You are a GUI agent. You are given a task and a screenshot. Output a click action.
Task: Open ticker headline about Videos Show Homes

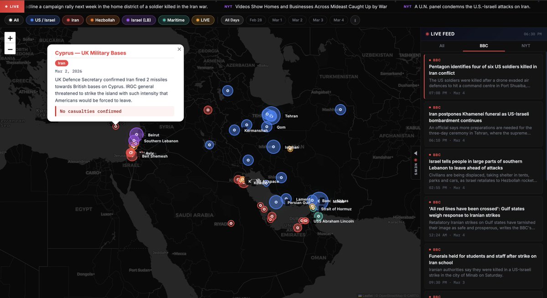tap(311, 7)
